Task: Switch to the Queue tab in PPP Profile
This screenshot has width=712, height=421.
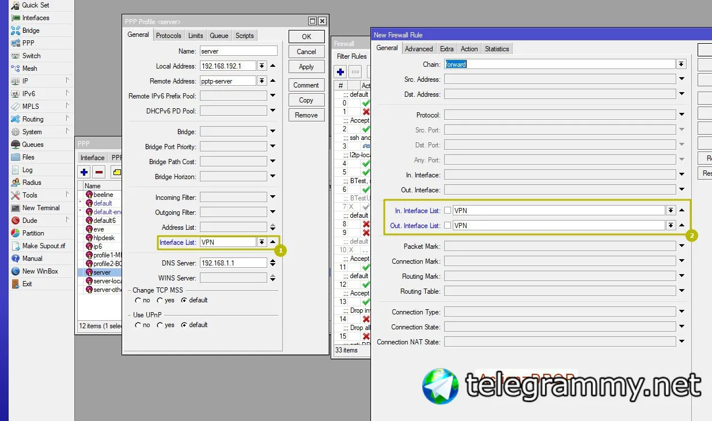Action: pos(219,36)
